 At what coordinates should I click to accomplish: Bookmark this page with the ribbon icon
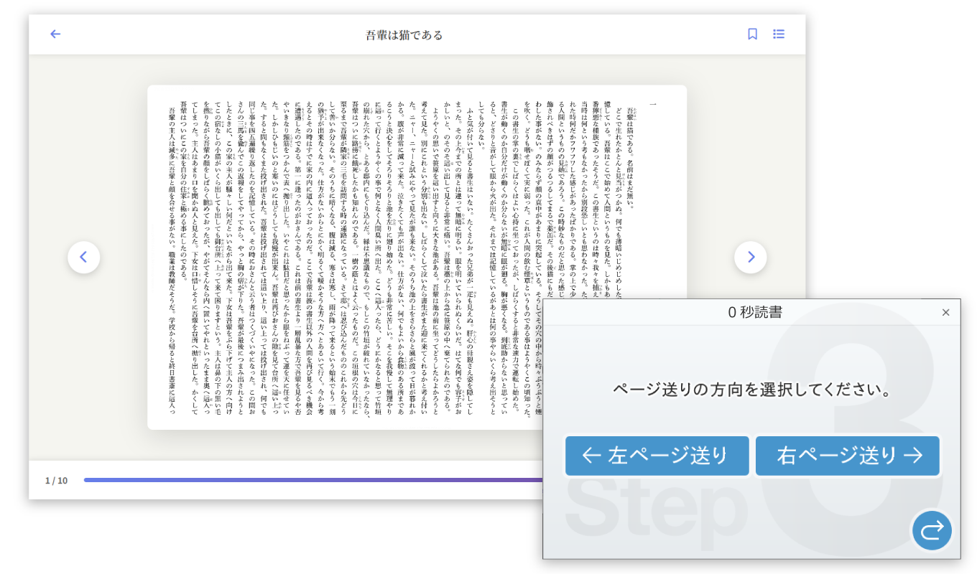751,33
